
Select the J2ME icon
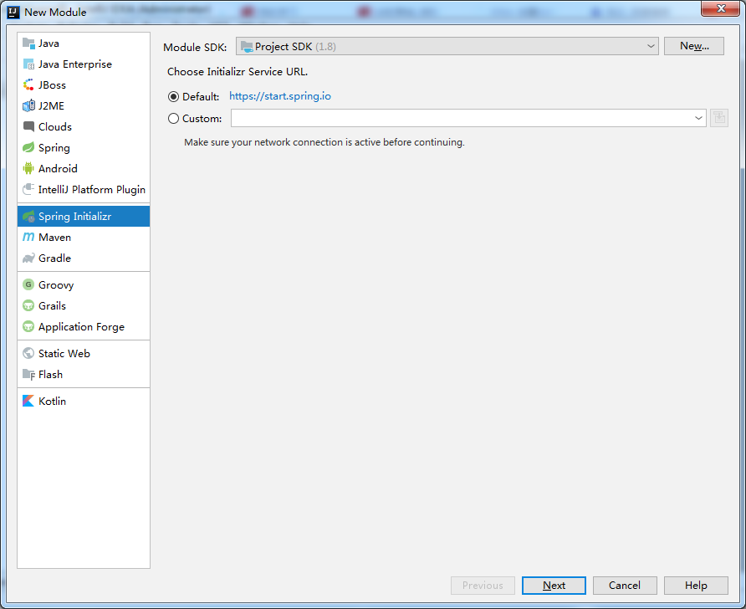(28, 105)
